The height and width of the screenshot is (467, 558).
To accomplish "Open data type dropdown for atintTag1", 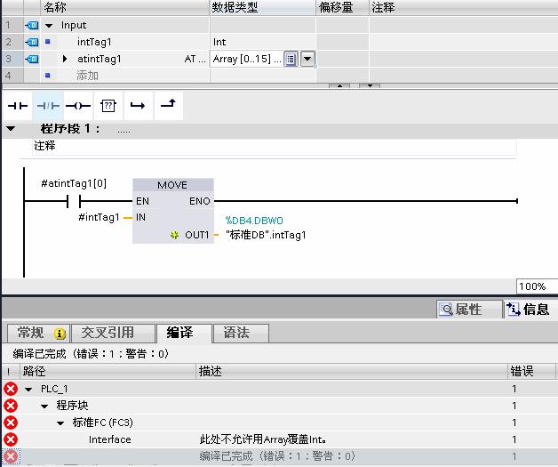I will coord(307,59).
